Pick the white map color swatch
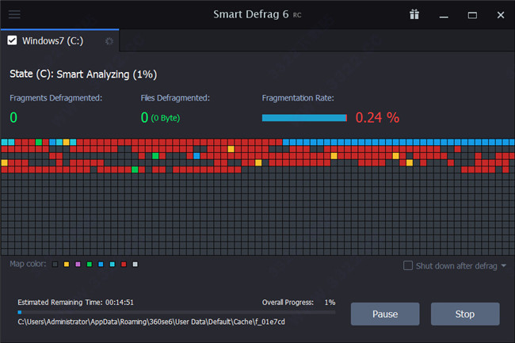This screenshot has height=343, width=515. [x=135, y=265]
